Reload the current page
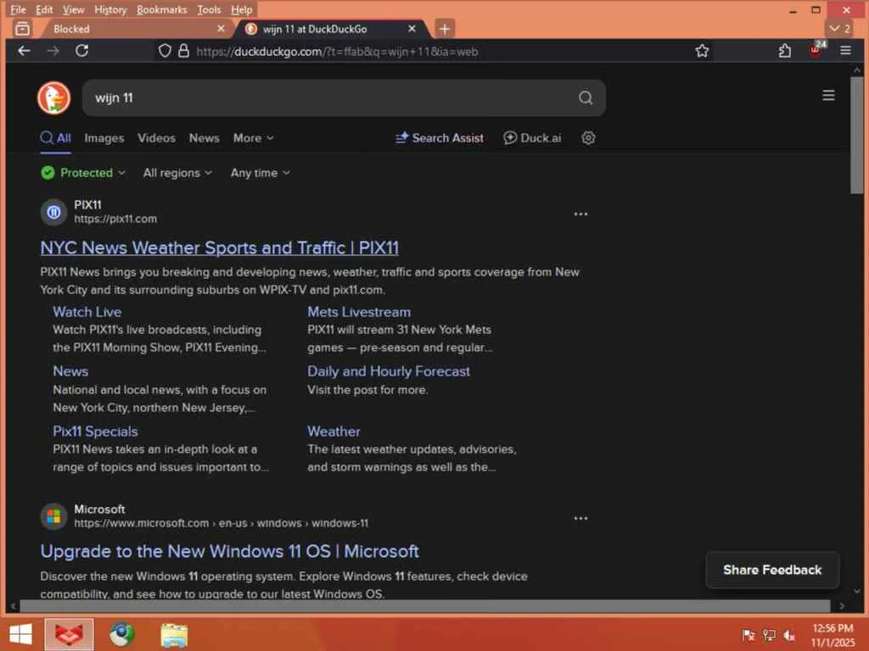The width and height of the screenshot is (869, 651). (x=82, y=51)
